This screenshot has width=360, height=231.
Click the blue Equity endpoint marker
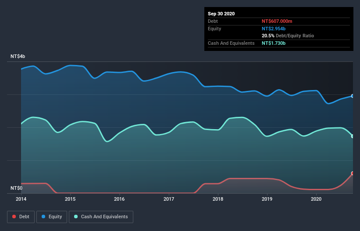point(353,96)
